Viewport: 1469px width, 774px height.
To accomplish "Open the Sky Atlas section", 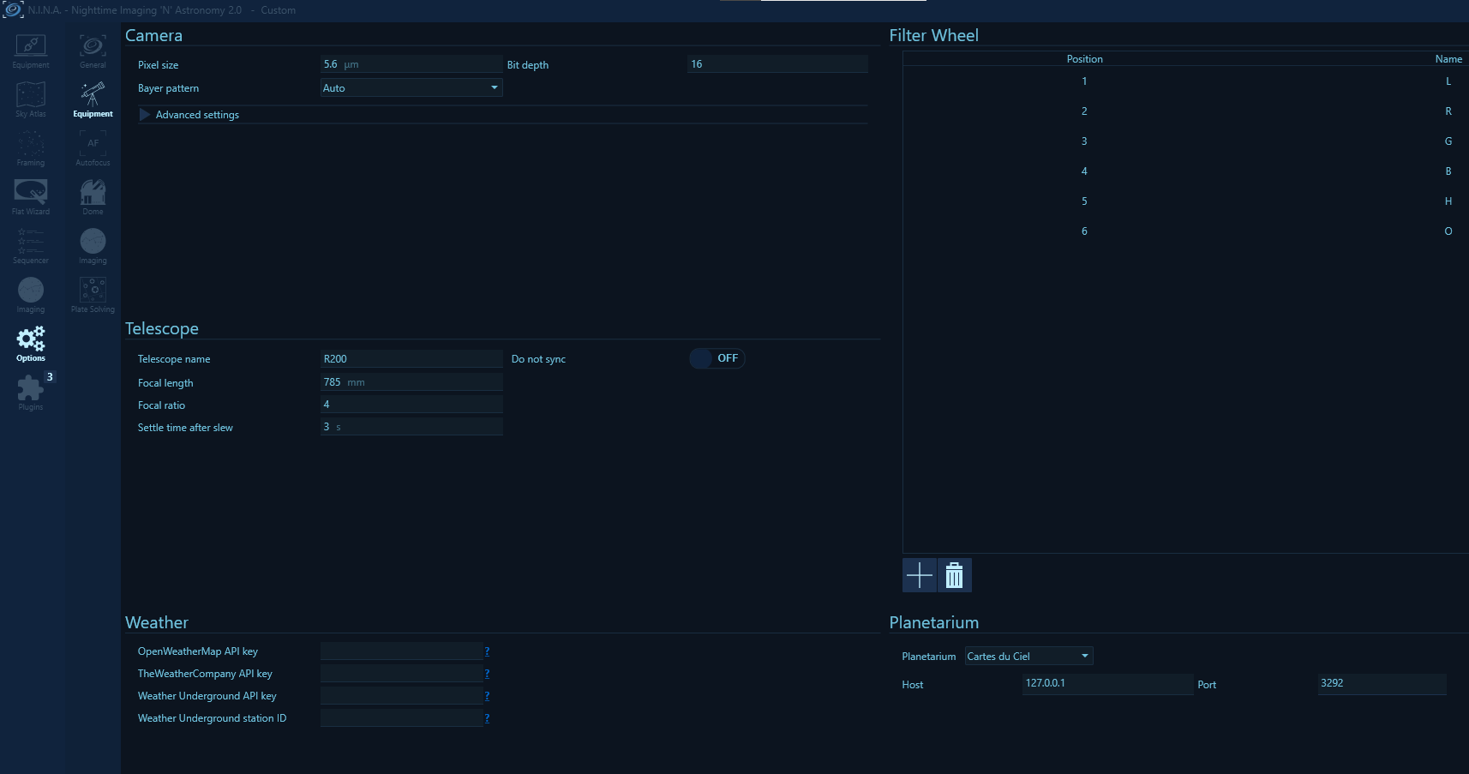I will [x=31, y=99].
